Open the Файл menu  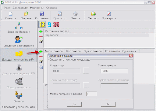[7, 8]
